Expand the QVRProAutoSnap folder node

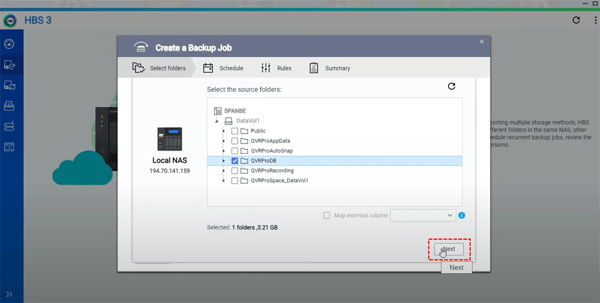(x=224, y=151)
